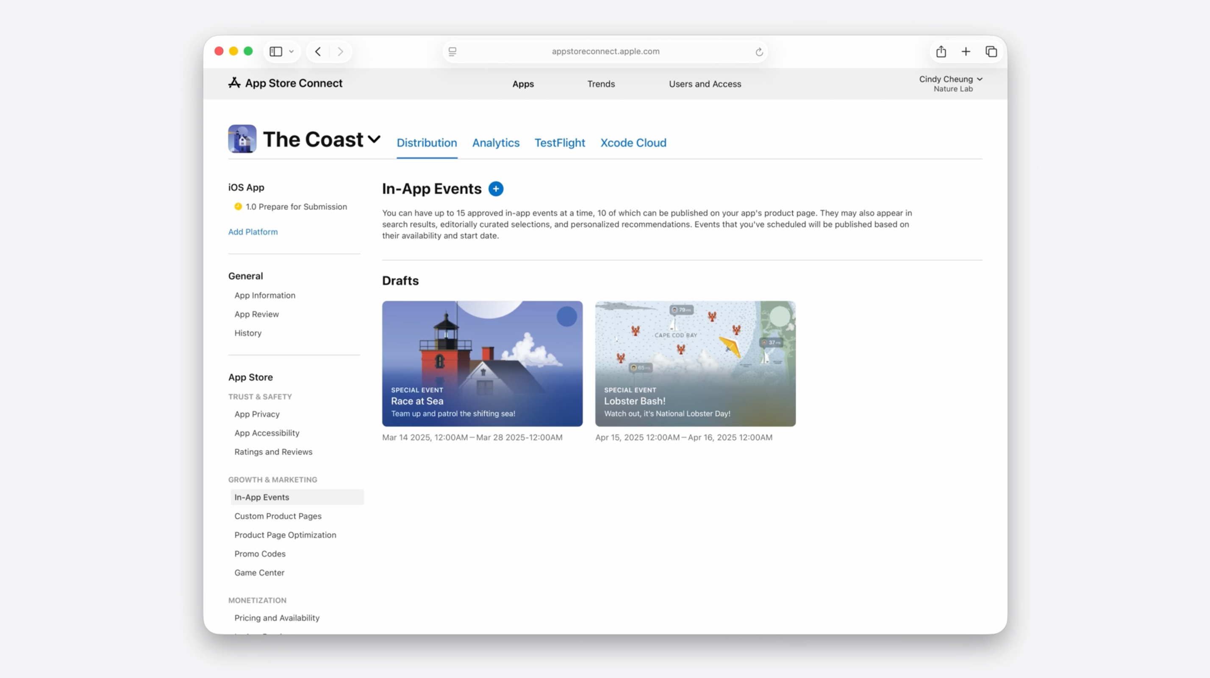Expand The Coast app switcher chevron
Viewport: 1210px width, 678px height.
[374, 139]
